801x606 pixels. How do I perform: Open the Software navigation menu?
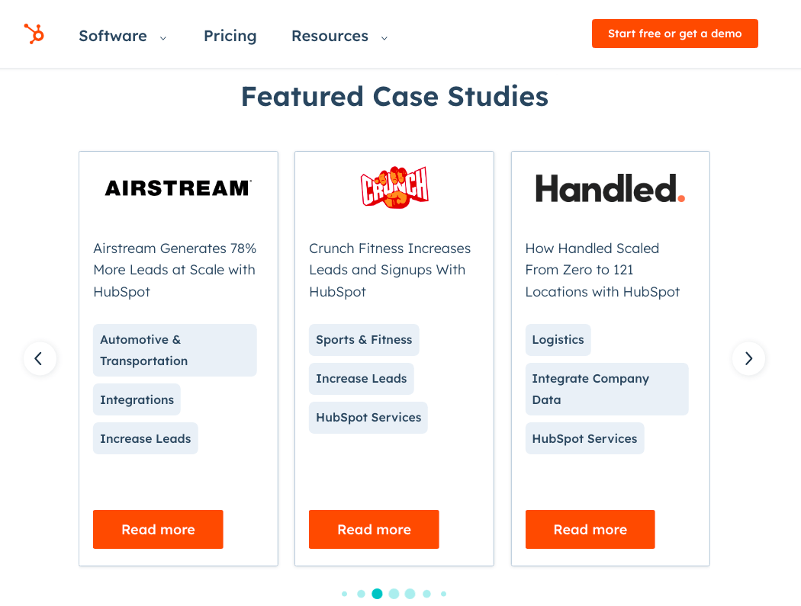click(x=113, y=36)
